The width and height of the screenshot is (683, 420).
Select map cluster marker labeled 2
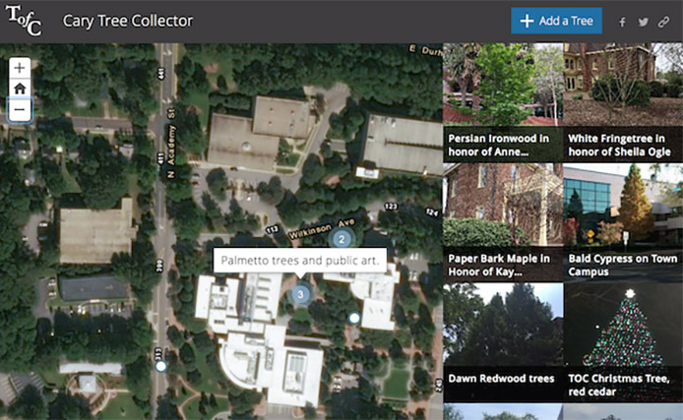tap(341, 239)
